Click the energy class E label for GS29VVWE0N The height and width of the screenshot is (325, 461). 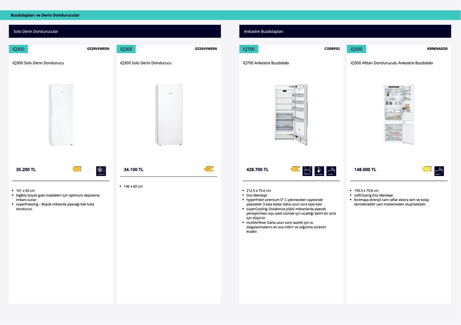pos(77,169)
